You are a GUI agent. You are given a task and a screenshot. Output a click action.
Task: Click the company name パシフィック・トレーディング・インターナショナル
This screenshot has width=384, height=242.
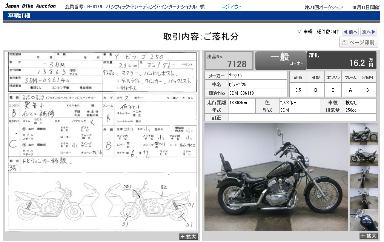pyautogui.click(x=151, y=7)
